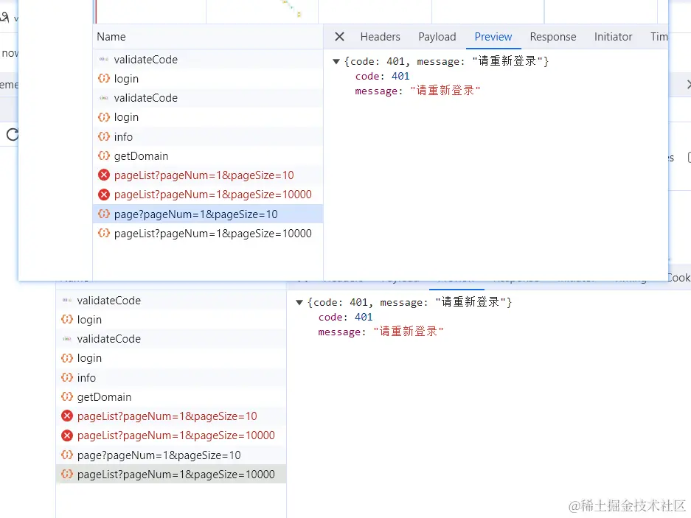Select the login request above info in the background panel

pos(171,358)
